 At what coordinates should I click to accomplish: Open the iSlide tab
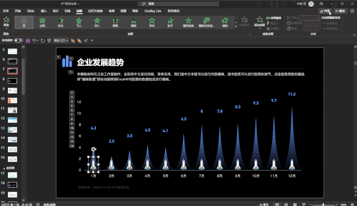[31, 11]
